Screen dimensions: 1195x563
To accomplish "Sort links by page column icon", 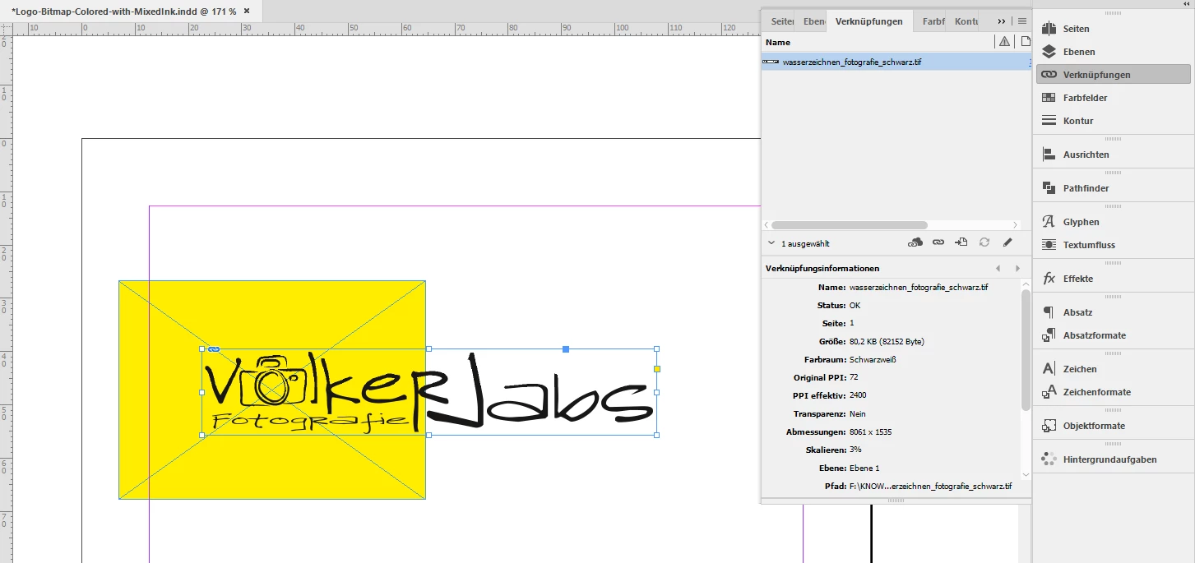I will pos(1026,42).
